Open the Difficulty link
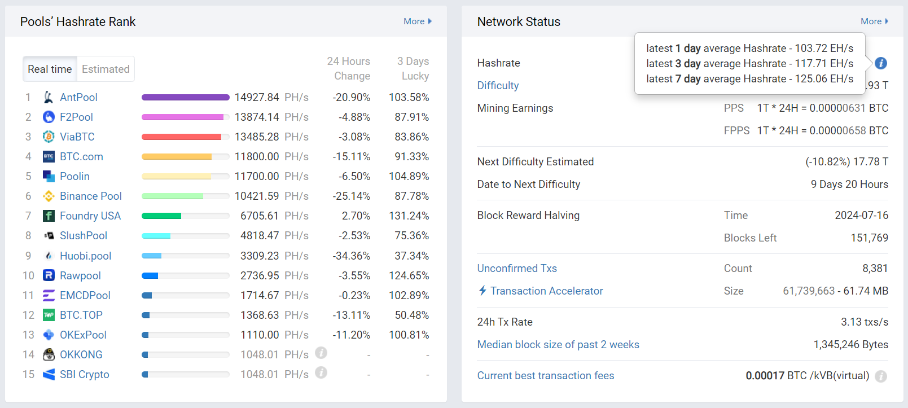 click(498, 85)
